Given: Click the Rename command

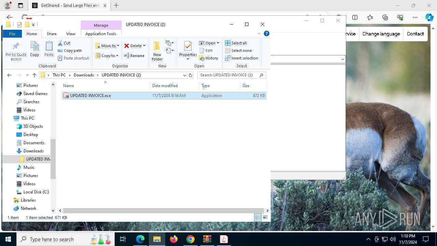Looking at the screenshot, I should [x=134, y=56].
